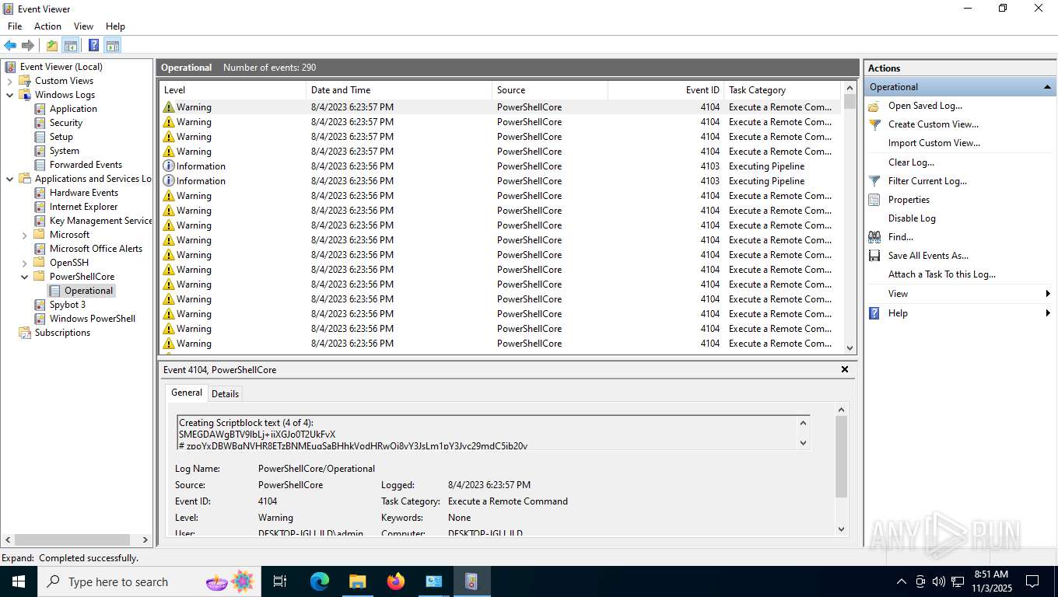
Task: Click the Properties icon in Actions pane
Action: coord(874,200)
